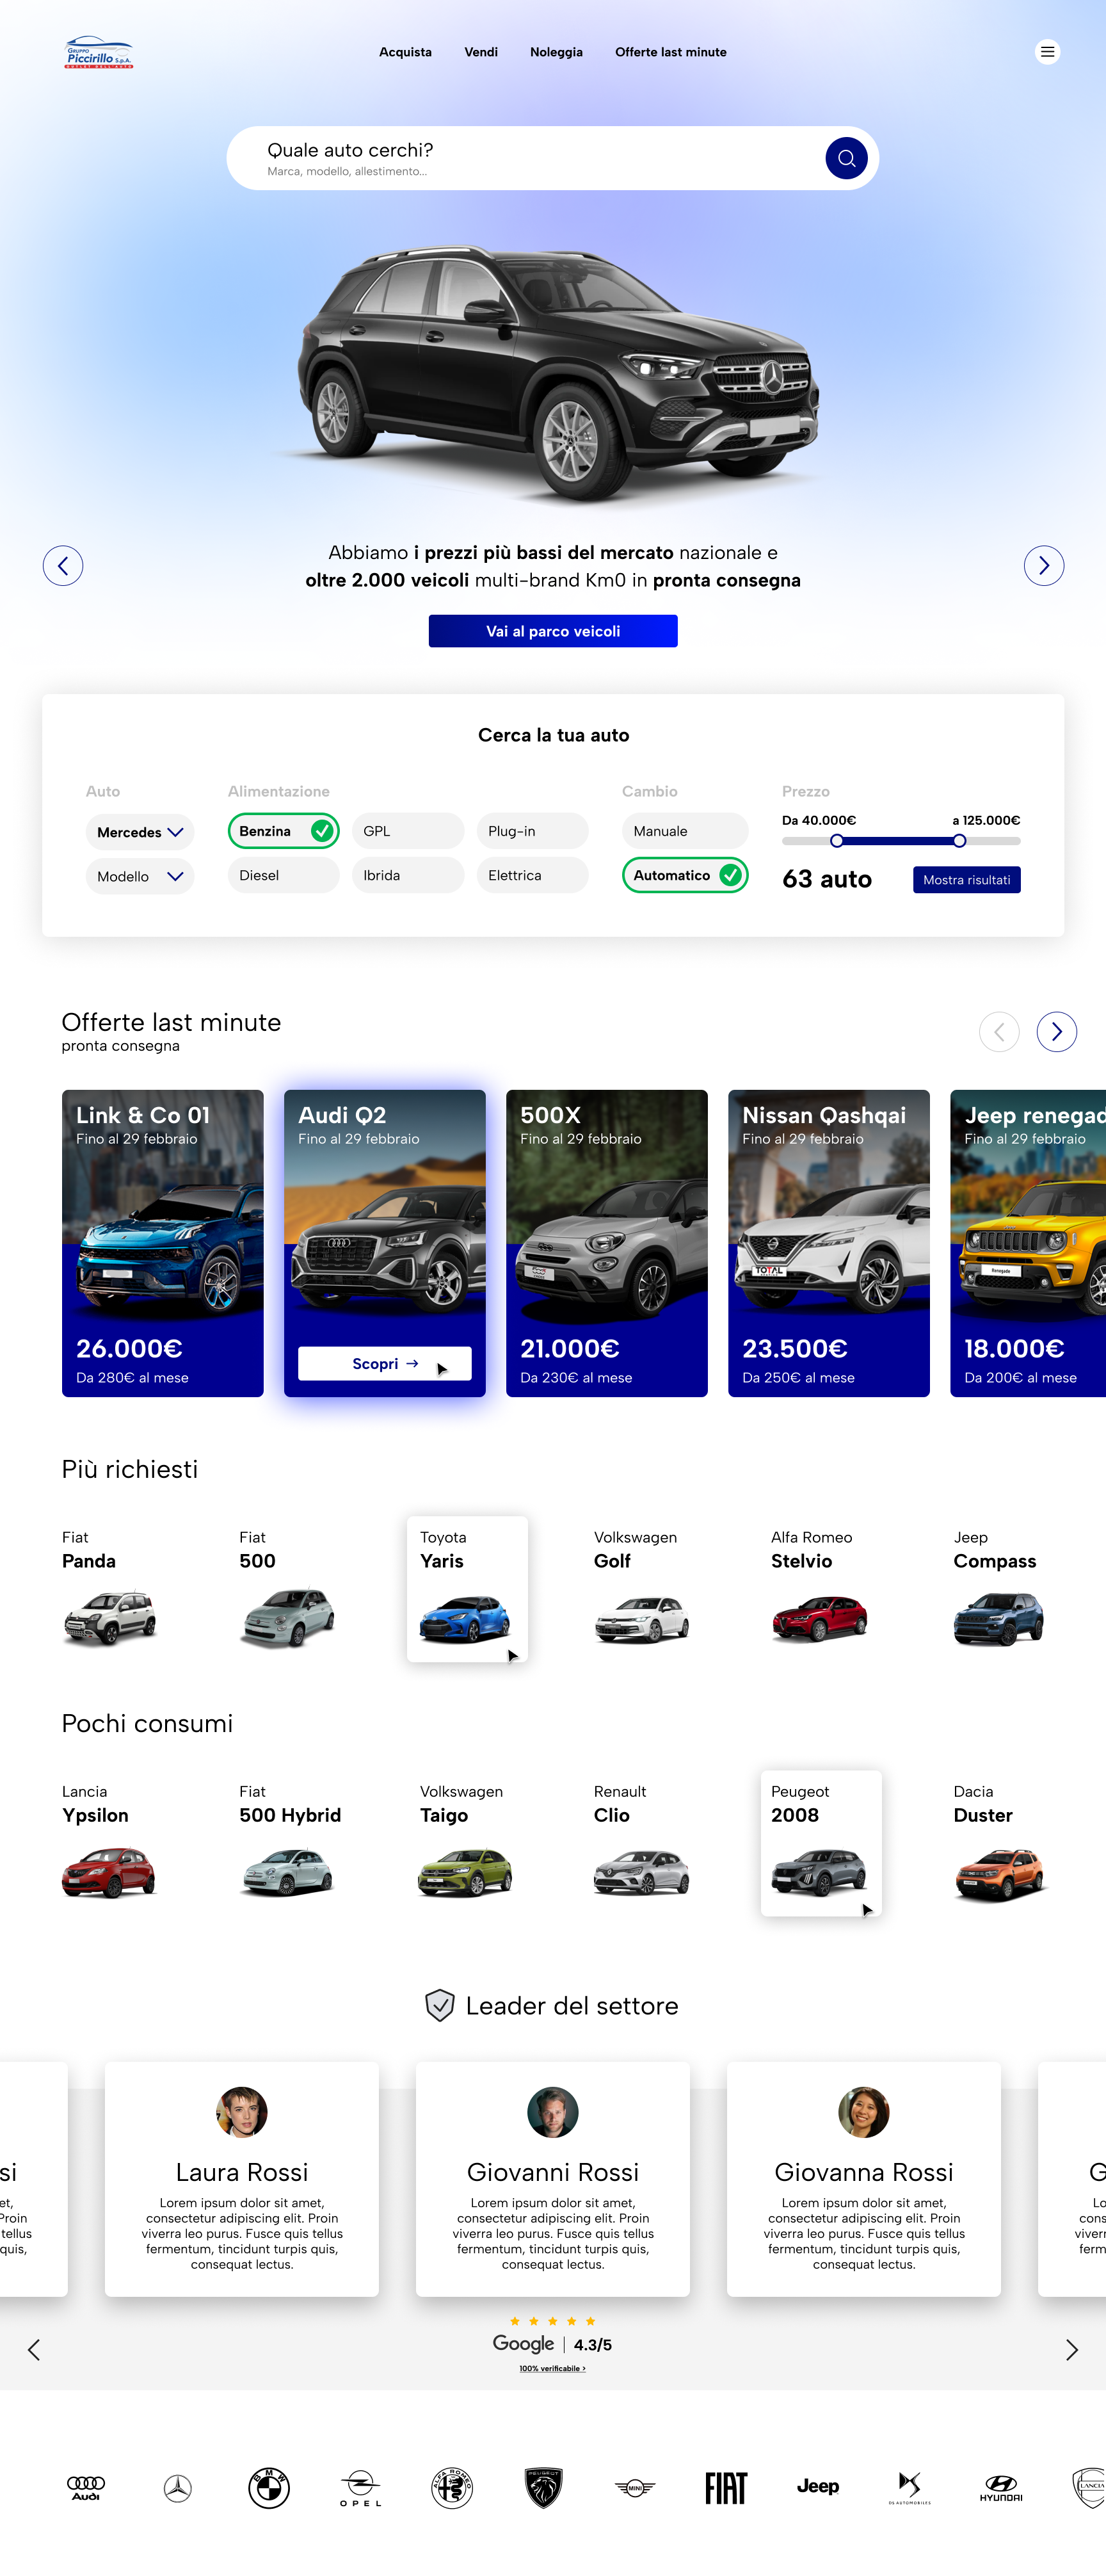The width and height of the screenshot is (1106, 2576).
Task: Click the Mini brand logo
Action: 635,2488
